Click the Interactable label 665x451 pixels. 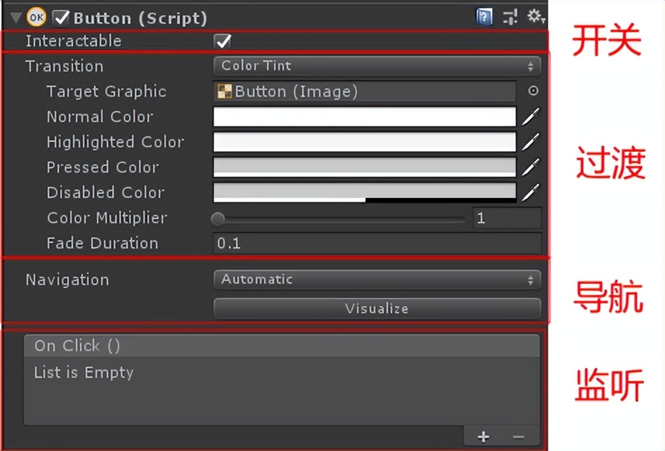pos(73,41)
